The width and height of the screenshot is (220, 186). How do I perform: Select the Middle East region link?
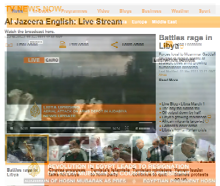coord(164,22)
